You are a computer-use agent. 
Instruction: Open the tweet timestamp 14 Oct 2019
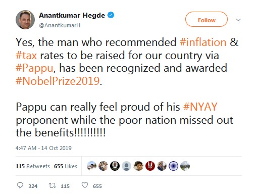(x=43, y=148)
